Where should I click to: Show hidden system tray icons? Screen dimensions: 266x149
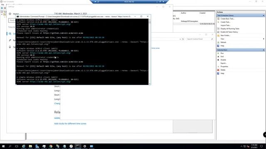pyautogui.click(x=241, y=146)
